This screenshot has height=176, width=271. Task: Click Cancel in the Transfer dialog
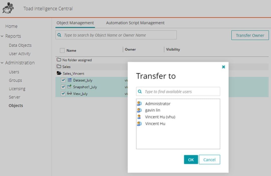(x=210, y=160)
